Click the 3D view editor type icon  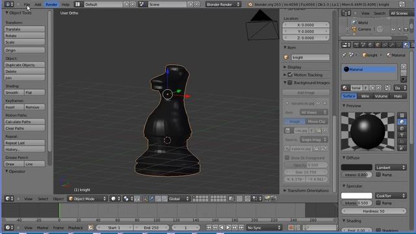(9, 199)
